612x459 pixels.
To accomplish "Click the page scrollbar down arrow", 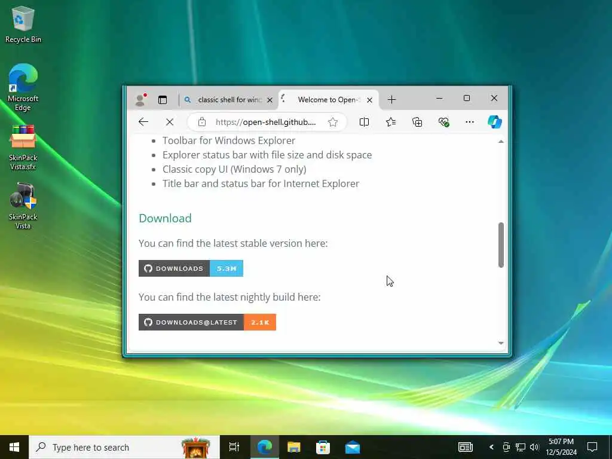I will (501, 343).
